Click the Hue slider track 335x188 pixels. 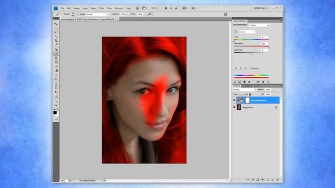point(251,40)
